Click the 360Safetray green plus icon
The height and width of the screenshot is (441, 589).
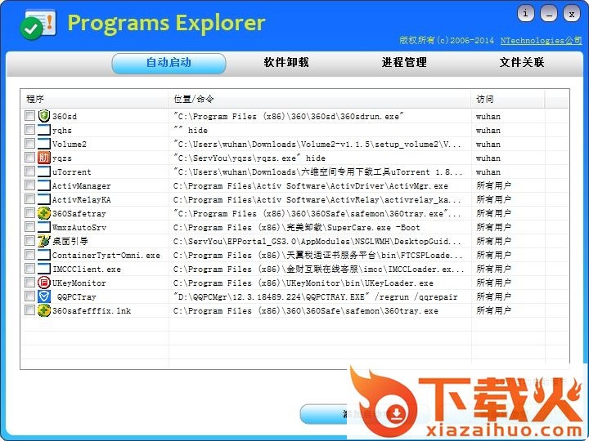[x=44, y=213]
